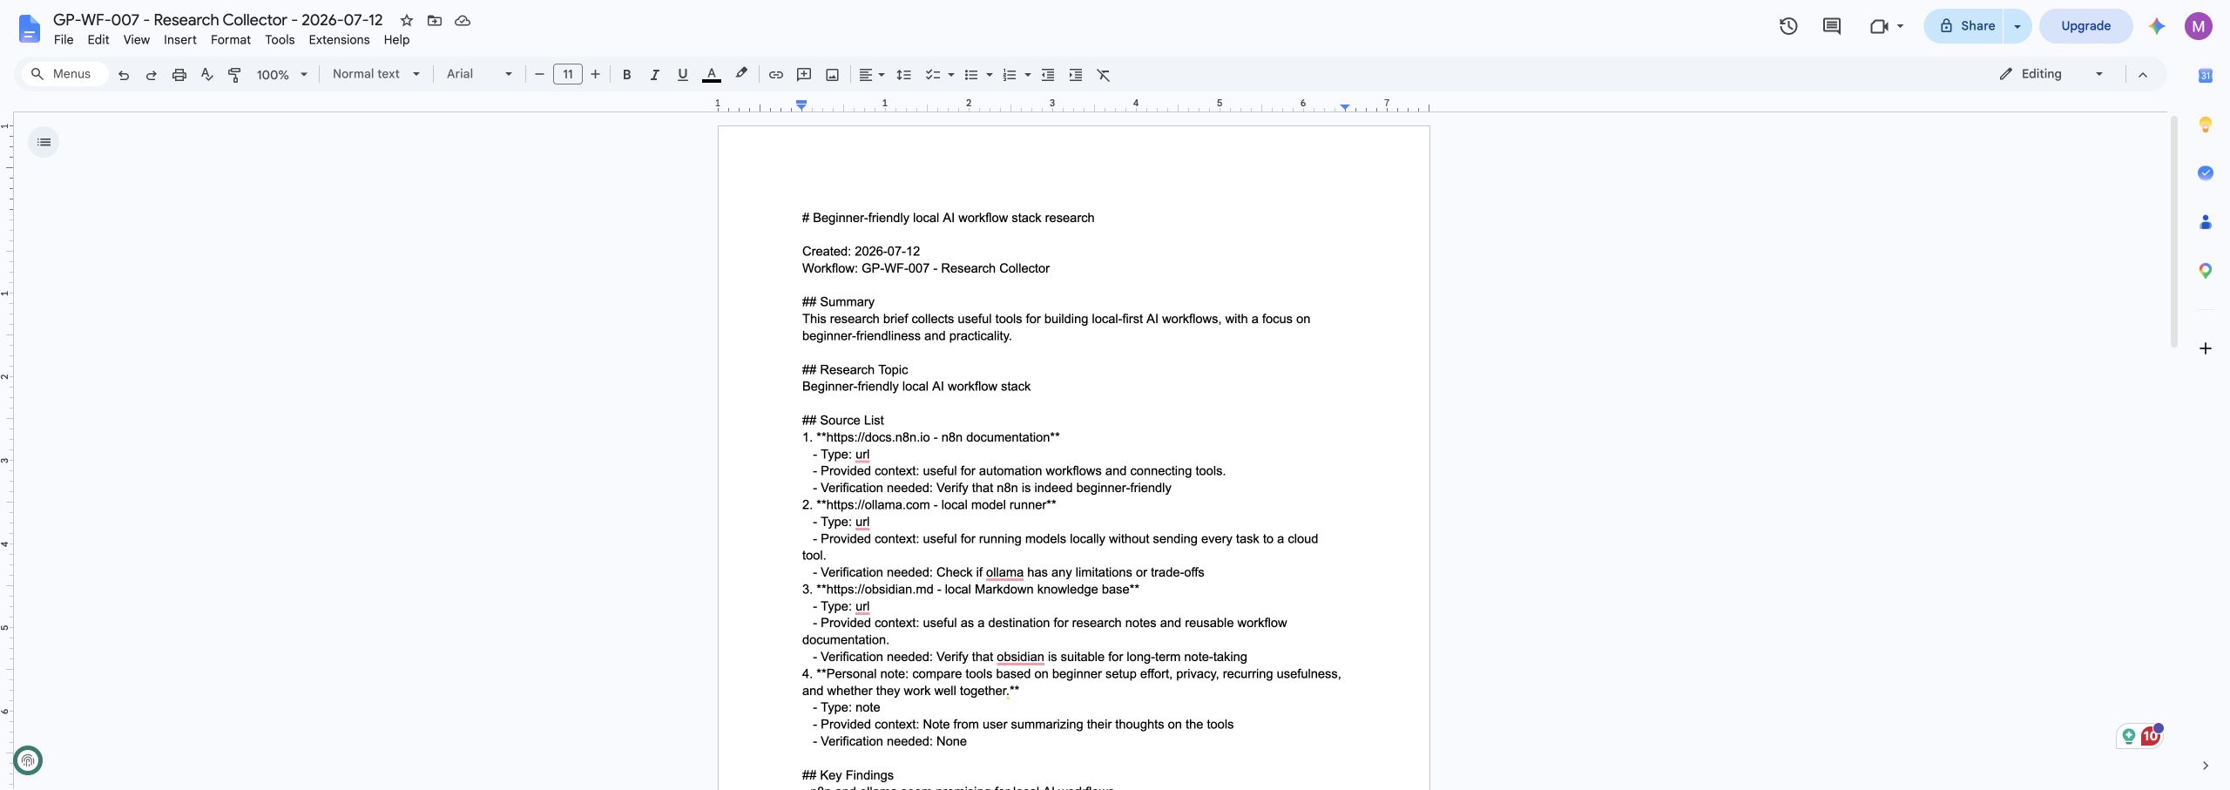The height and width of the screenshot is (790, 2230).
Task: Increase font size with plus
Action: click(596, 74)
